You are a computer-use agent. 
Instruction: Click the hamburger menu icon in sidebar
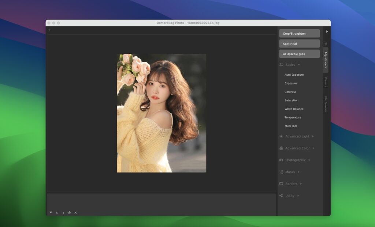[x=326, y=44]
